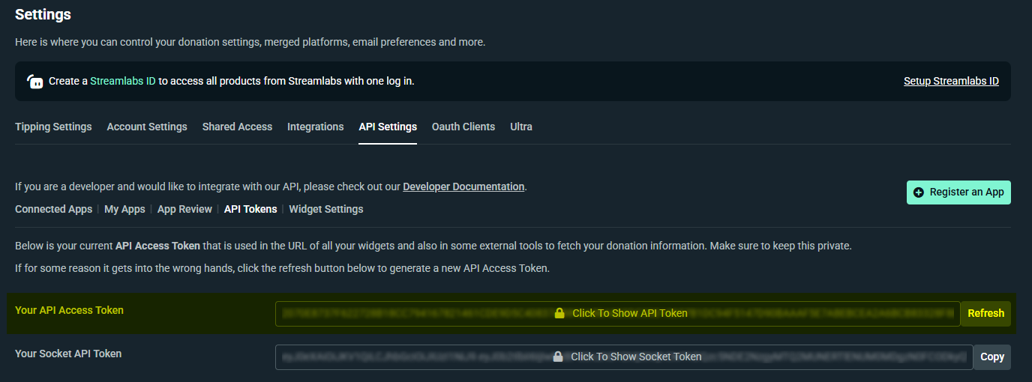Viewport: 1032px width, 382px height.
Task: Click the plus icon on Register an App
Action: tap(919, 192)
